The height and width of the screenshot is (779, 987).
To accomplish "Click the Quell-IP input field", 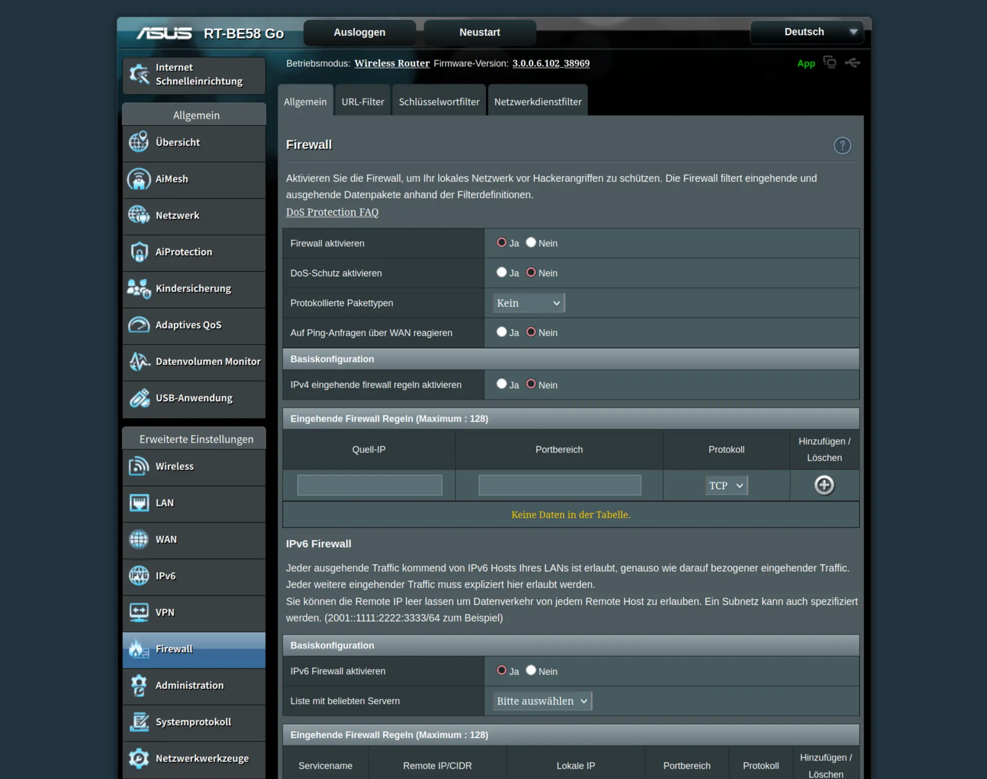I will pos(369,485).
